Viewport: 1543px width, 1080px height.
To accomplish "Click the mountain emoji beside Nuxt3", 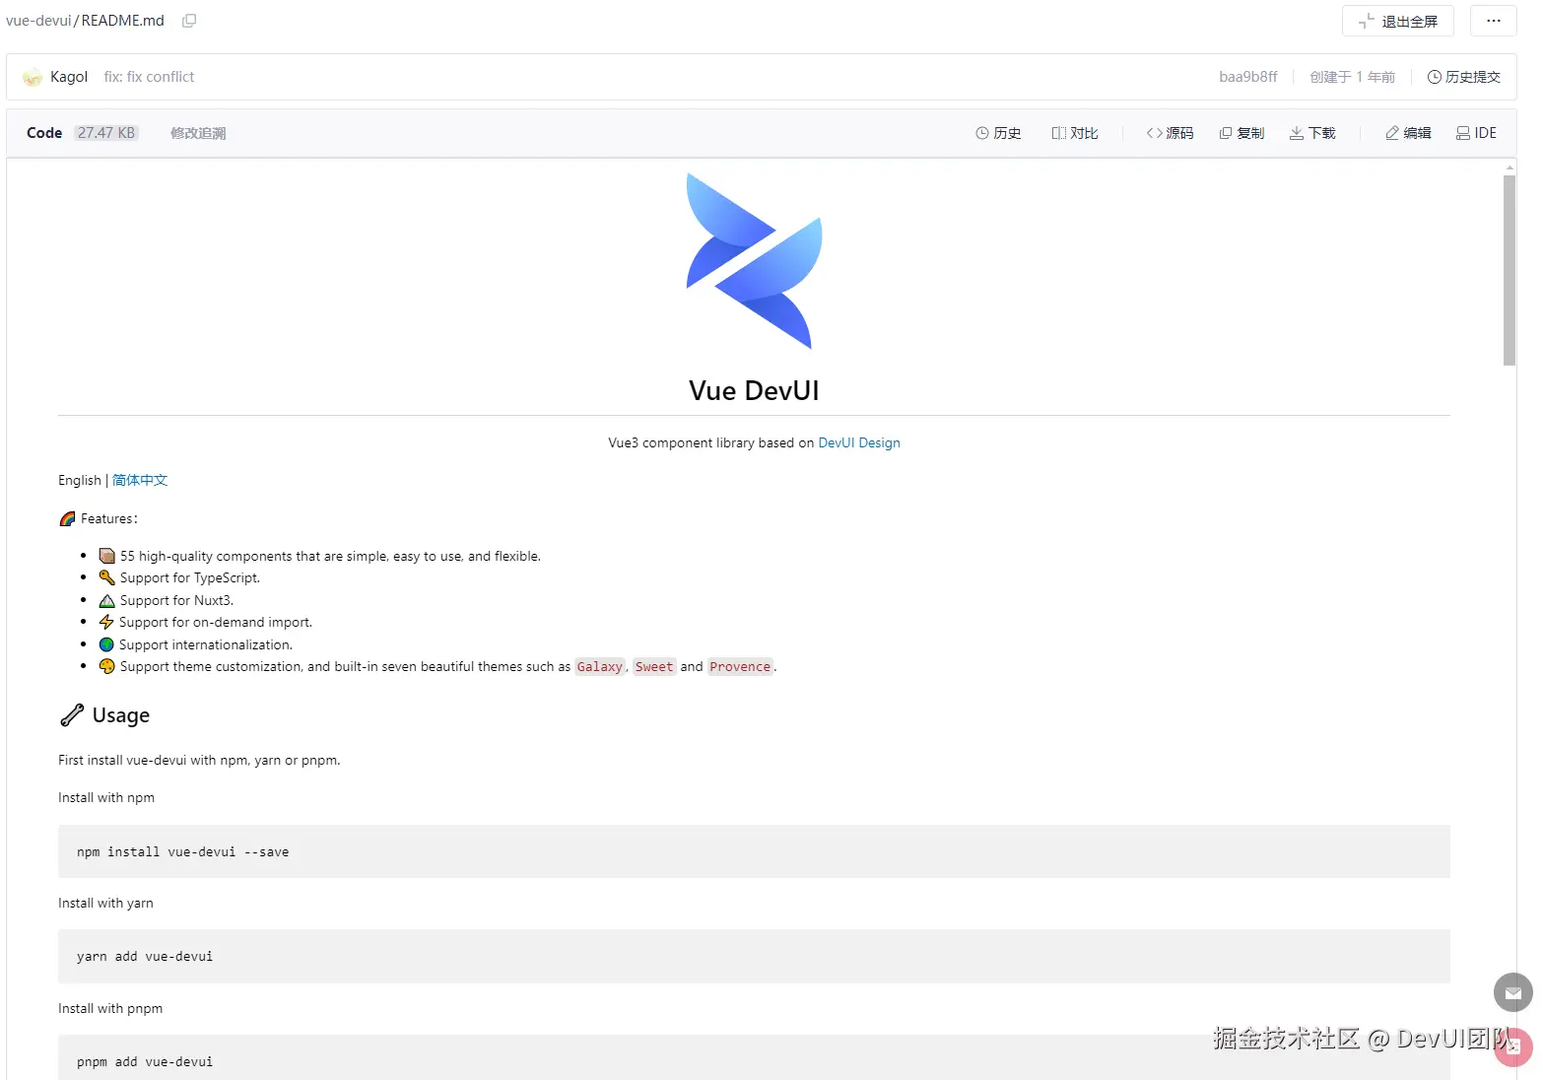I will (x=107, y=601).
